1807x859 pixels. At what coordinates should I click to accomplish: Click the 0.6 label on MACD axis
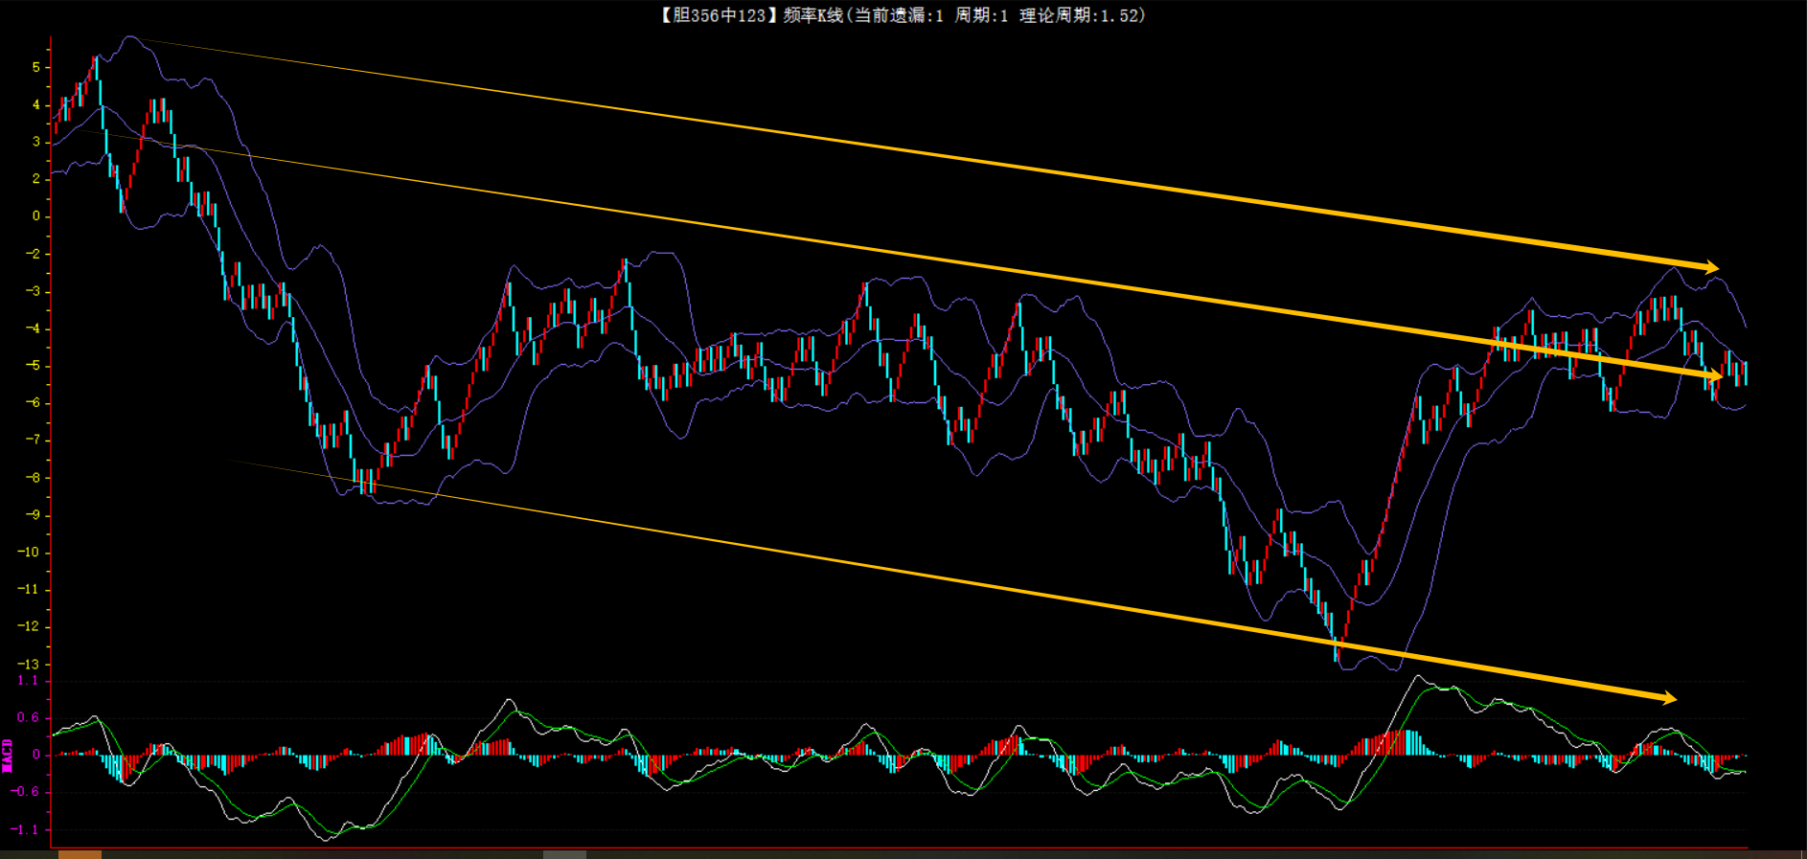tap(28, 717)
